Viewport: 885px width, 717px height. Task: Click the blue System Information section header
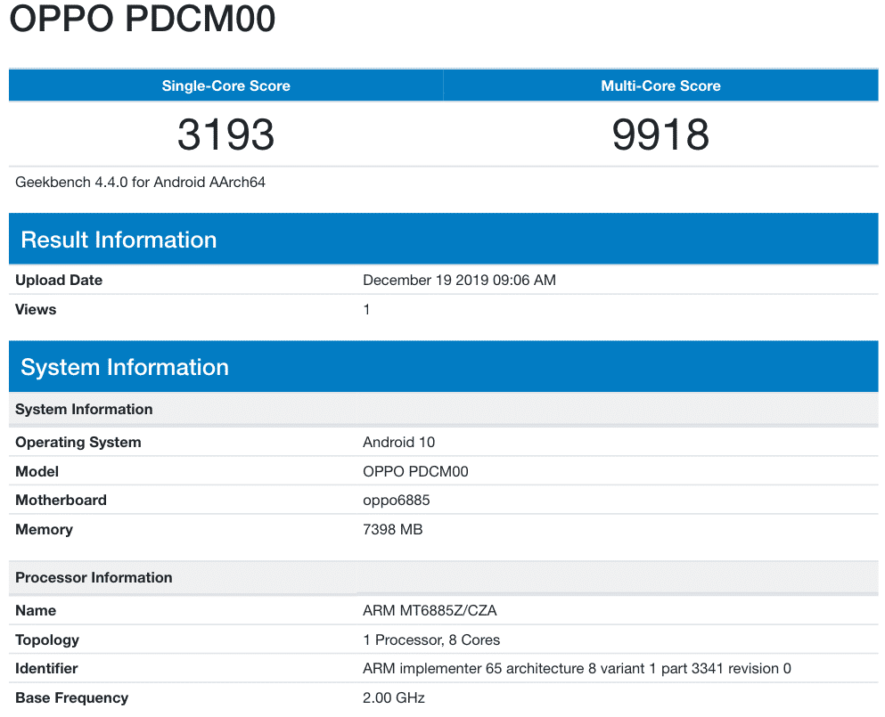coord(125,367)
